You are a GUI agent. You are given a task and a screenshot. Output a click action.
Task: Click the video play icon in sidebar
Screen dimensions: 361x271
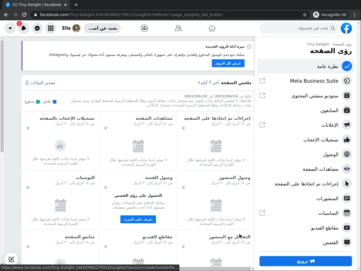347,228
